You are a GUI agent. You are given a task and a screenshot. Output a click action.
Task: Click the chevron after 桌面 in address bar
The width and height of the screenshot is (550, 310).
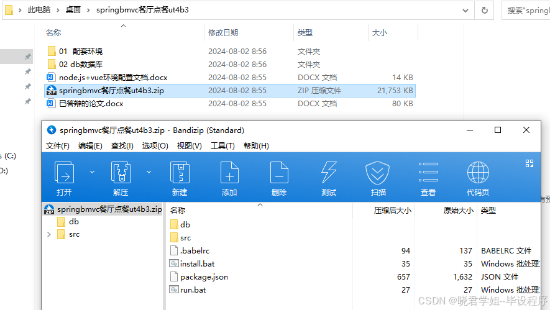tap(88, 10)
